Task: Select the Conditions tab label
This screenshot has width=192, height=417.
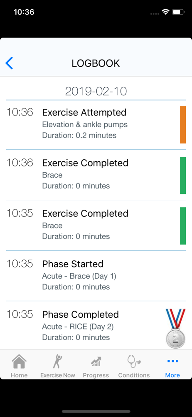Action: click(x=134, y=375)
